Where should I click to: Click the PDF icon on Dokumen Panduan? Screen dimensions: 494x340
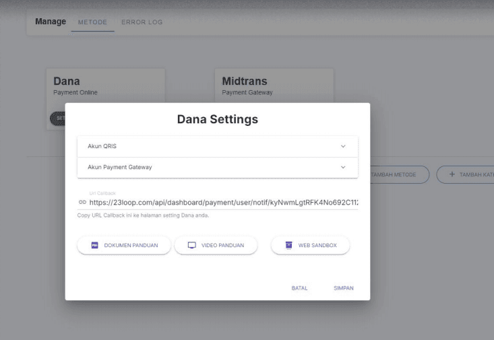(94, 246)
